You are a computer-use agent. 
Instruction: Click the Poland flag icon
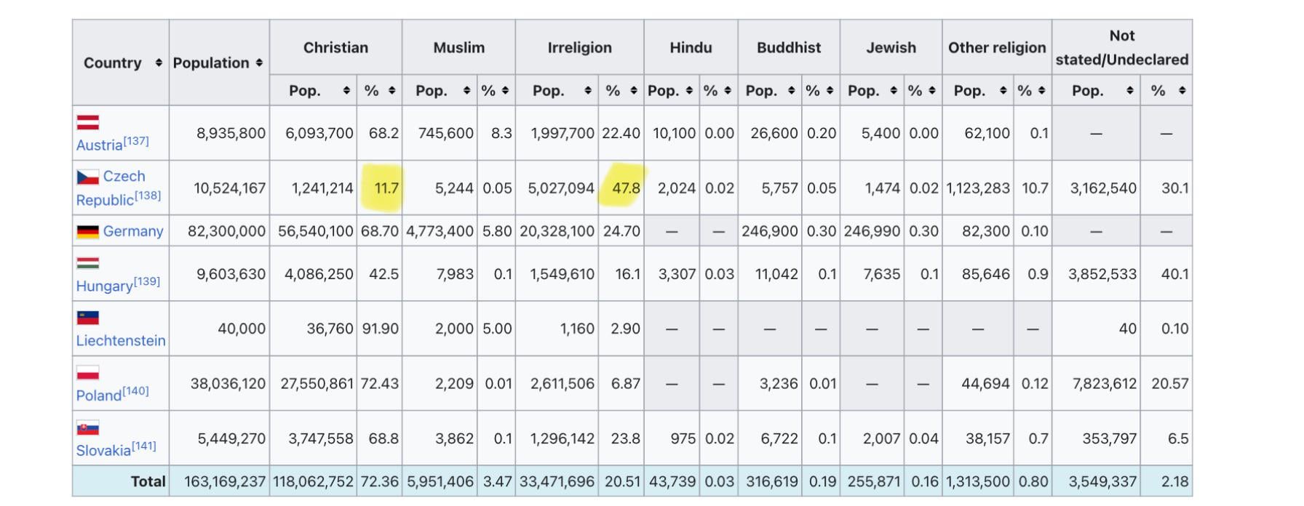click(x=87, y=373)
